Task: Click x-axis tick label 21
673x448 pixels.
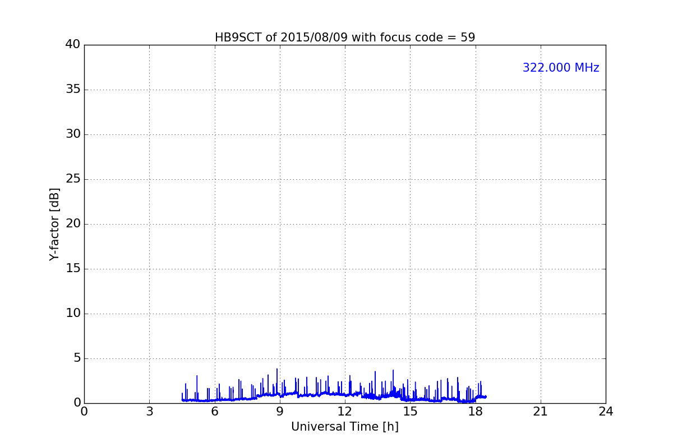Action: click(541, 412)
